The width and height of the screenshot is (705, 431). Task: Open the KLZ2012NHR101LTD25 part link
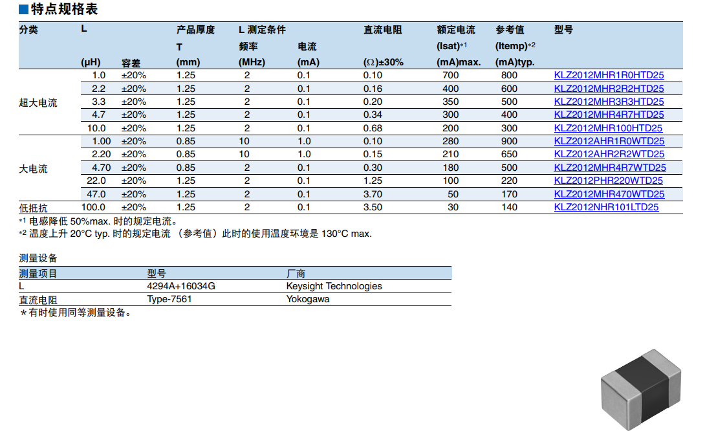[606, 207]
